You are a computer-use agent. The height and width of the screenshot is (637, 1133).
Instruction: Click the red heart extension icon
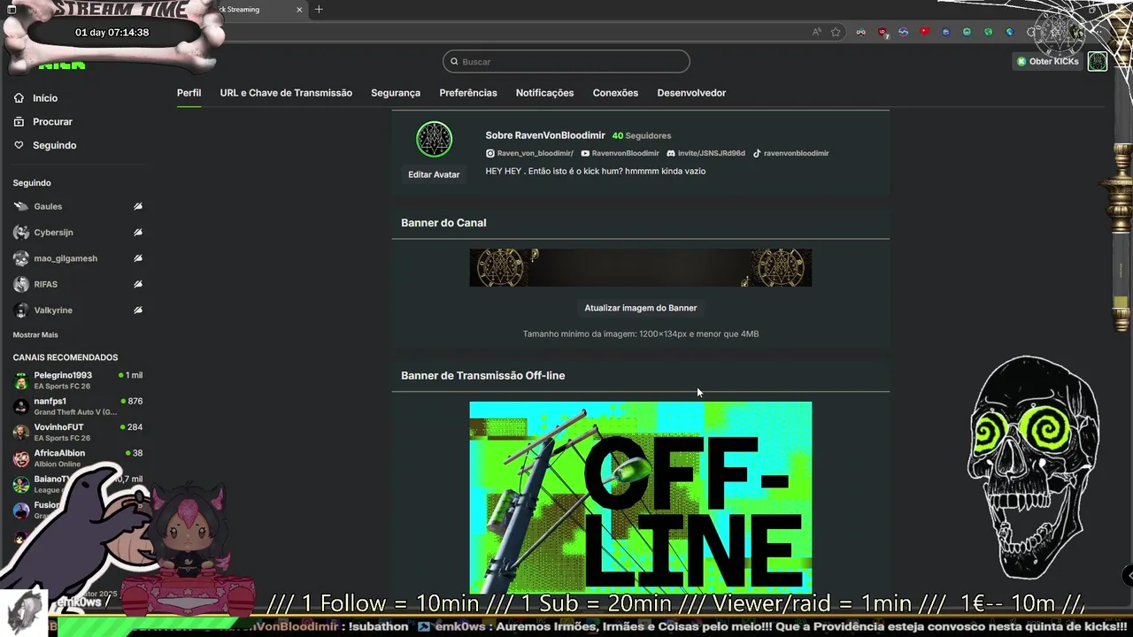pyautogui.click(x=924, y=32)
